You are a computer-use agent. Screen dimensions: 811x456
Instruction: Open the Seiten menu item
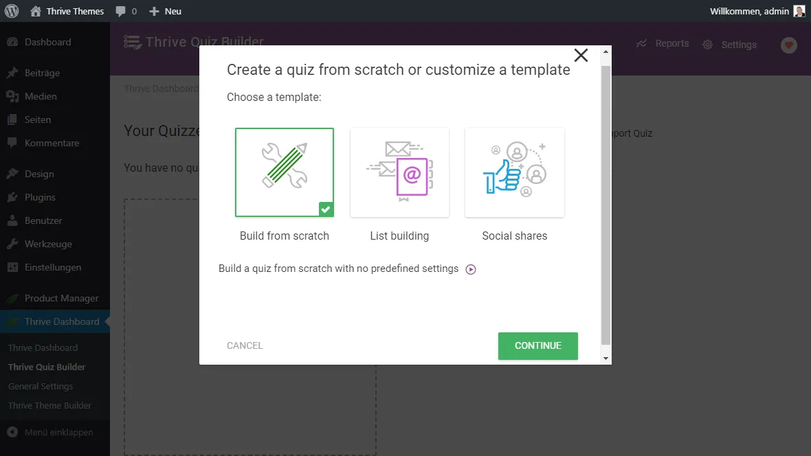55,119
